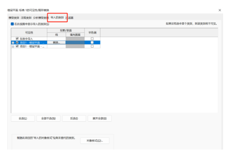Viewport: 225px width, 154px height.
Task: Click line cell of unhighlighted 项目1 row
Action: 56,46
